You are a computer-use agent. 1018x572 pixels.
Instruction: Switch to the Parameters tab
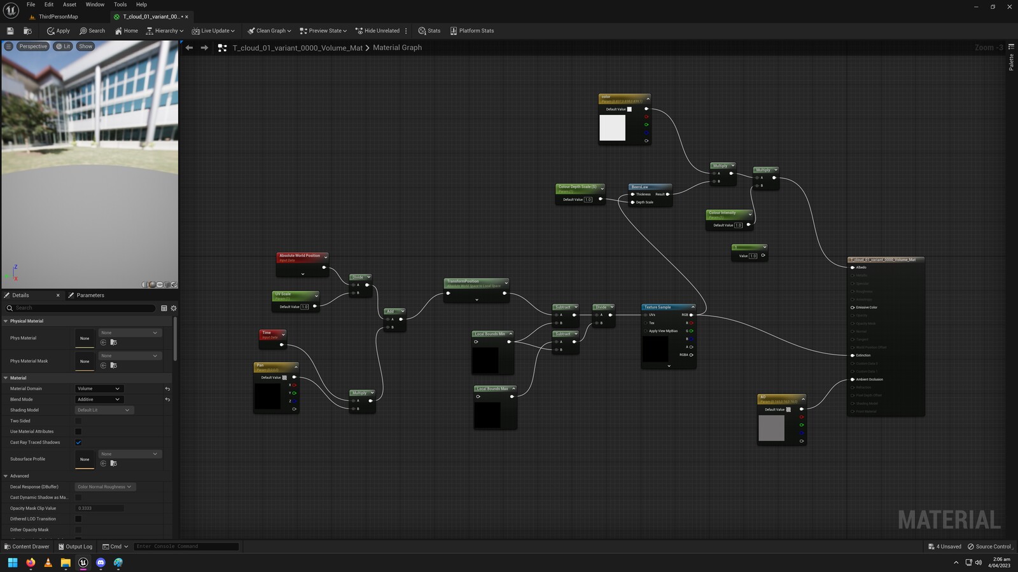[x=89, y=295]
